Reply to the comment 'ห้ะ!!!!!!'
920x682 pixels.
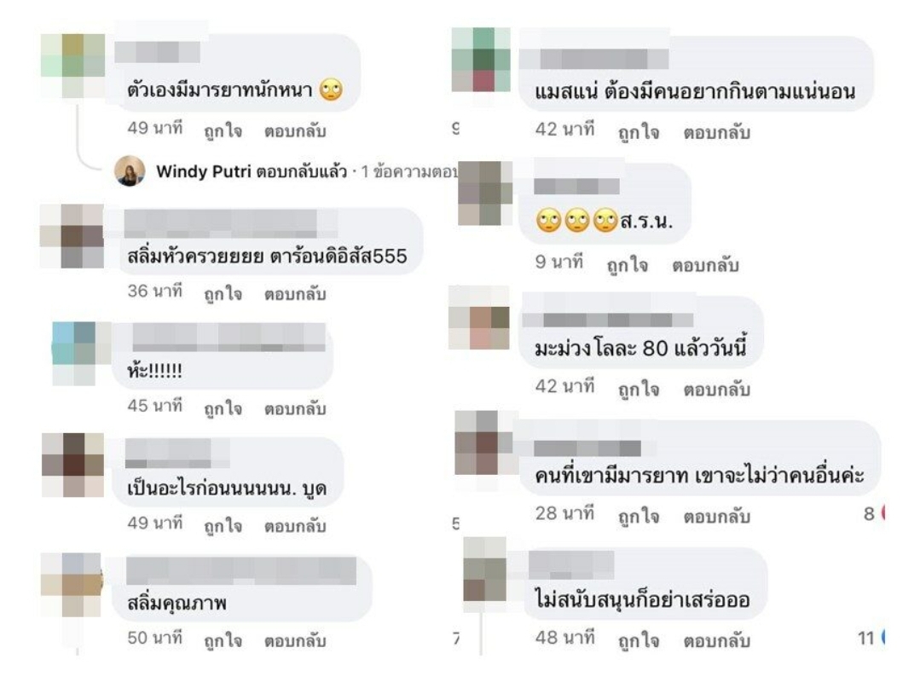(x=295, y=408)
